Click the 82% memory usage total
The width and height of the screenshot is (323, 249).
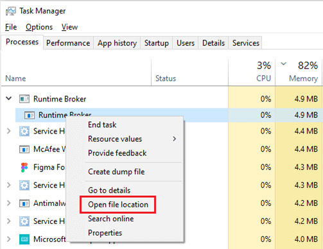tap(308, 65)
